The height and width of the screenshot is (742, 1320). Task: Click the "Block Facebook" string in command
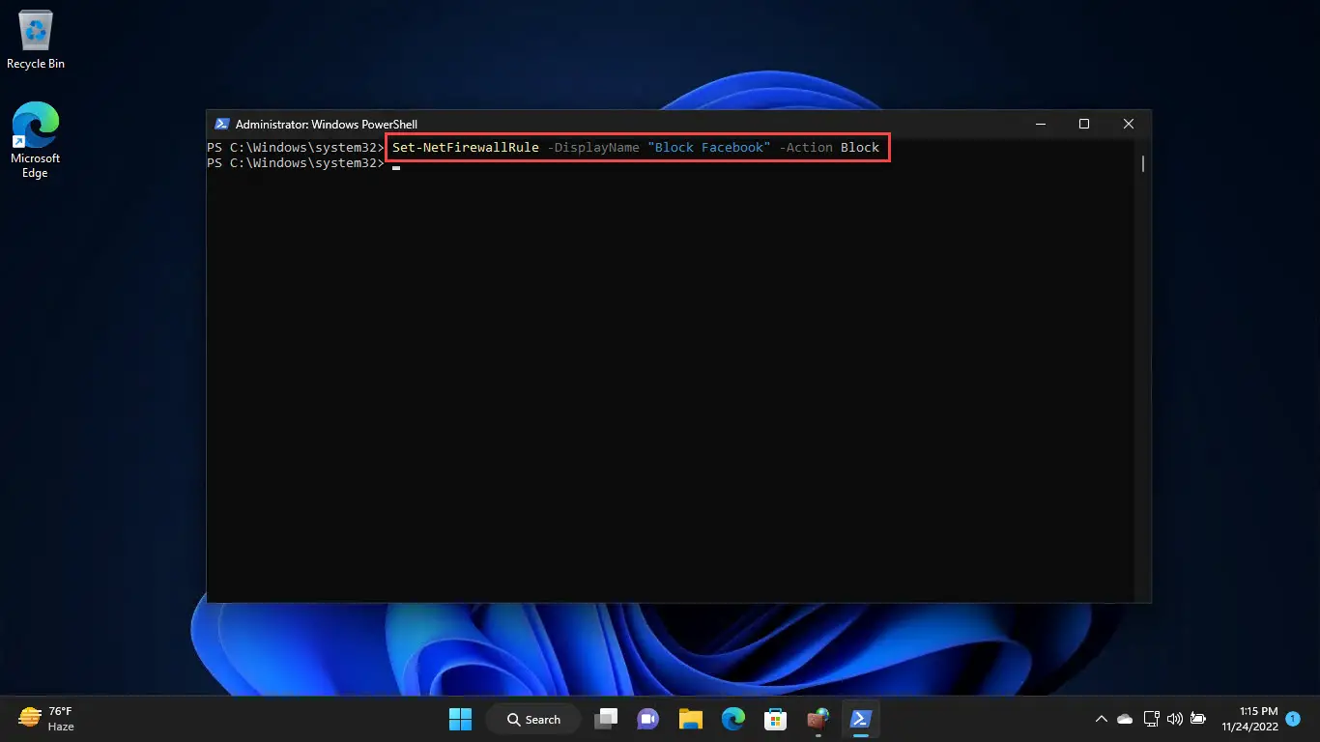click(x=709, y=148)
